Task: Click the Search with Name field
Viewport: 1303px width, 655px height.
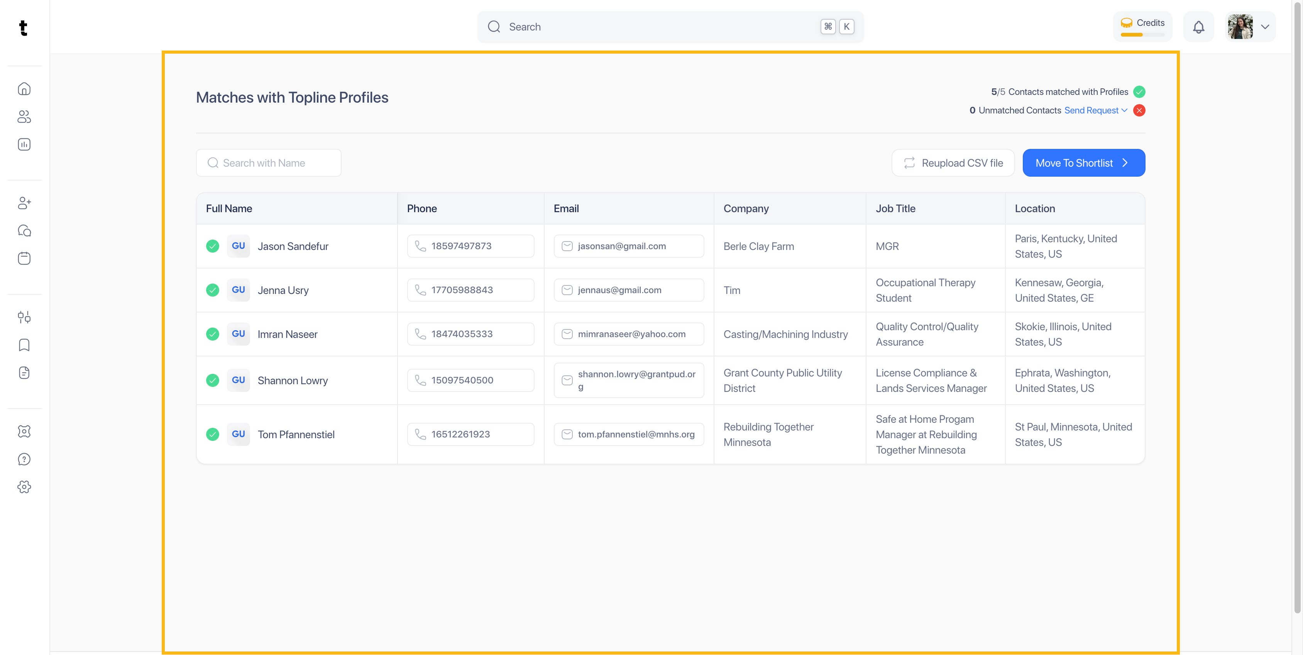Action: [269, 163]
